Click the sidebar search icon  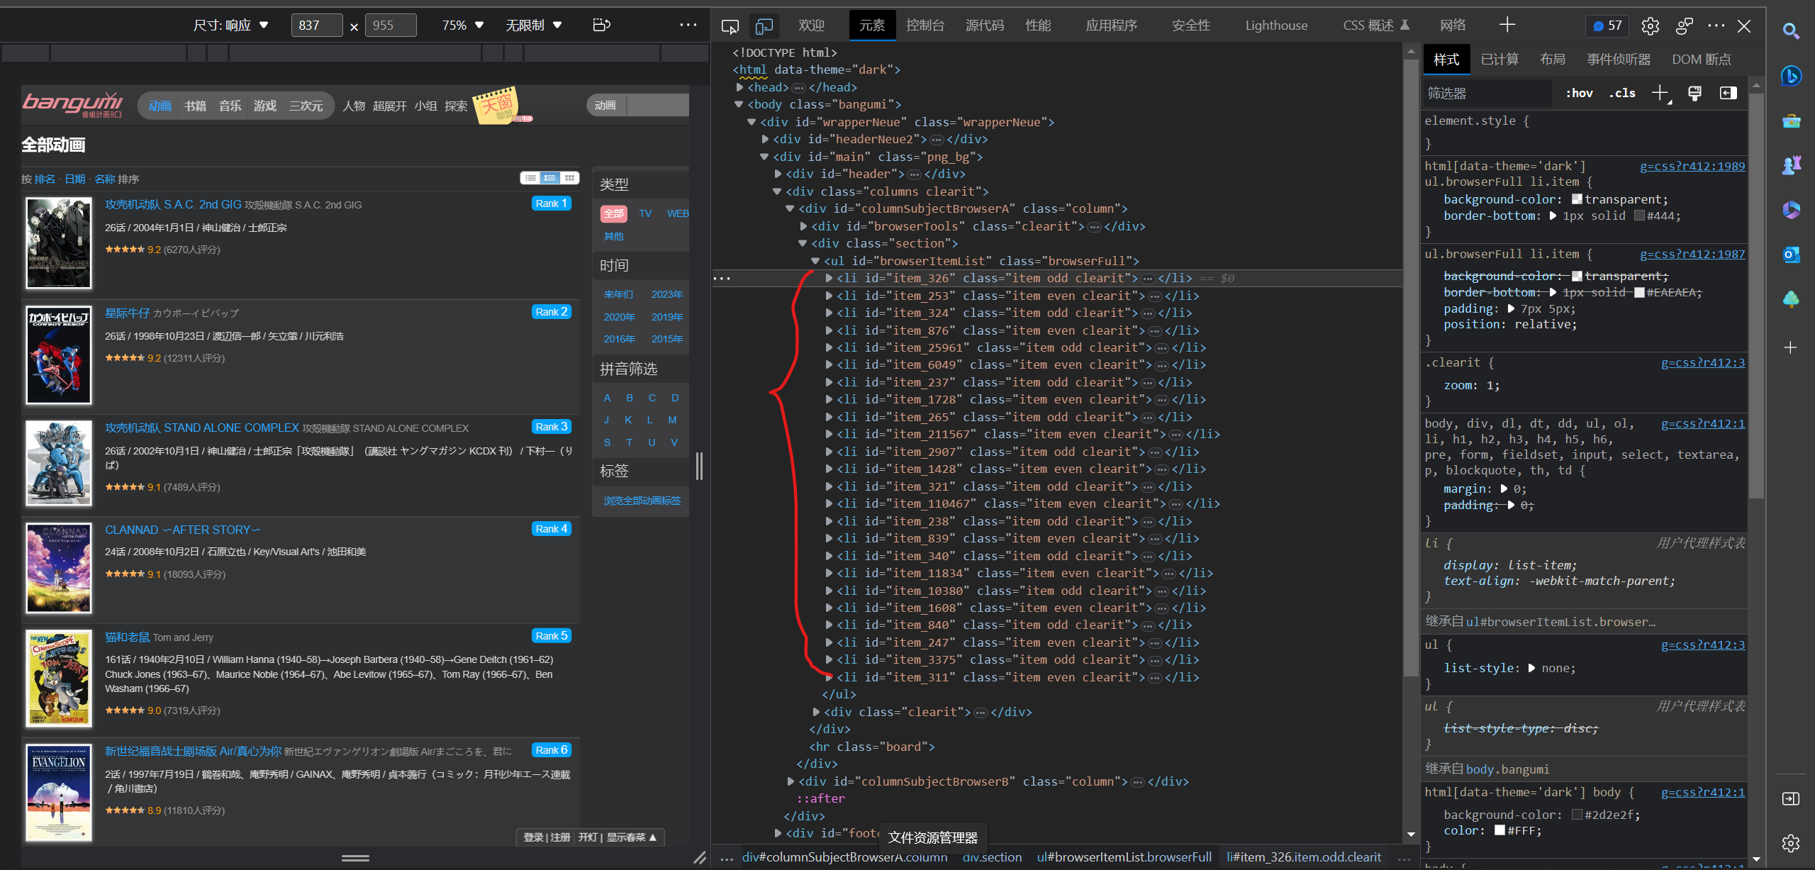pyautogui.click(x=1791, y=30)
